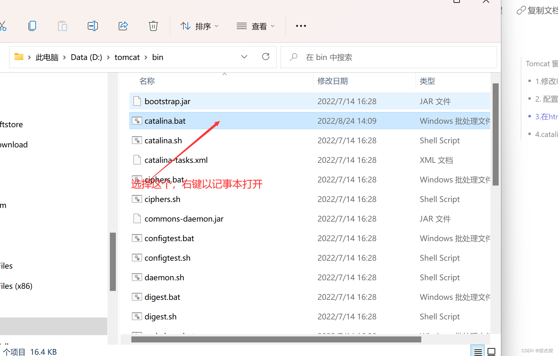Click the search magnifier icon

294,57
